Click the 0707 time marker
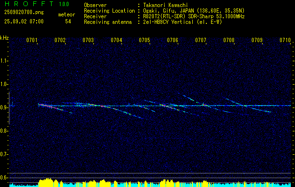 coord(201,40)
